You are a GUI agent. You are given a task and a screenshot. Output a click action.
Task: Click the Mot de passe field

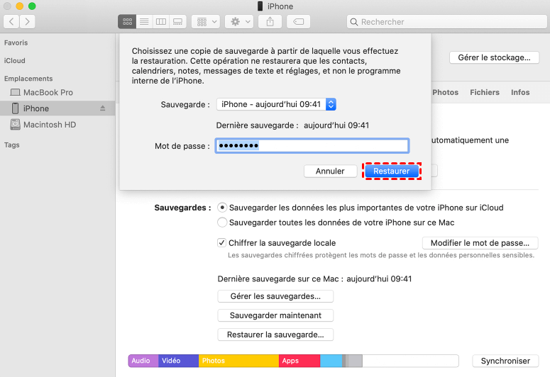click(x=312, y=146)
